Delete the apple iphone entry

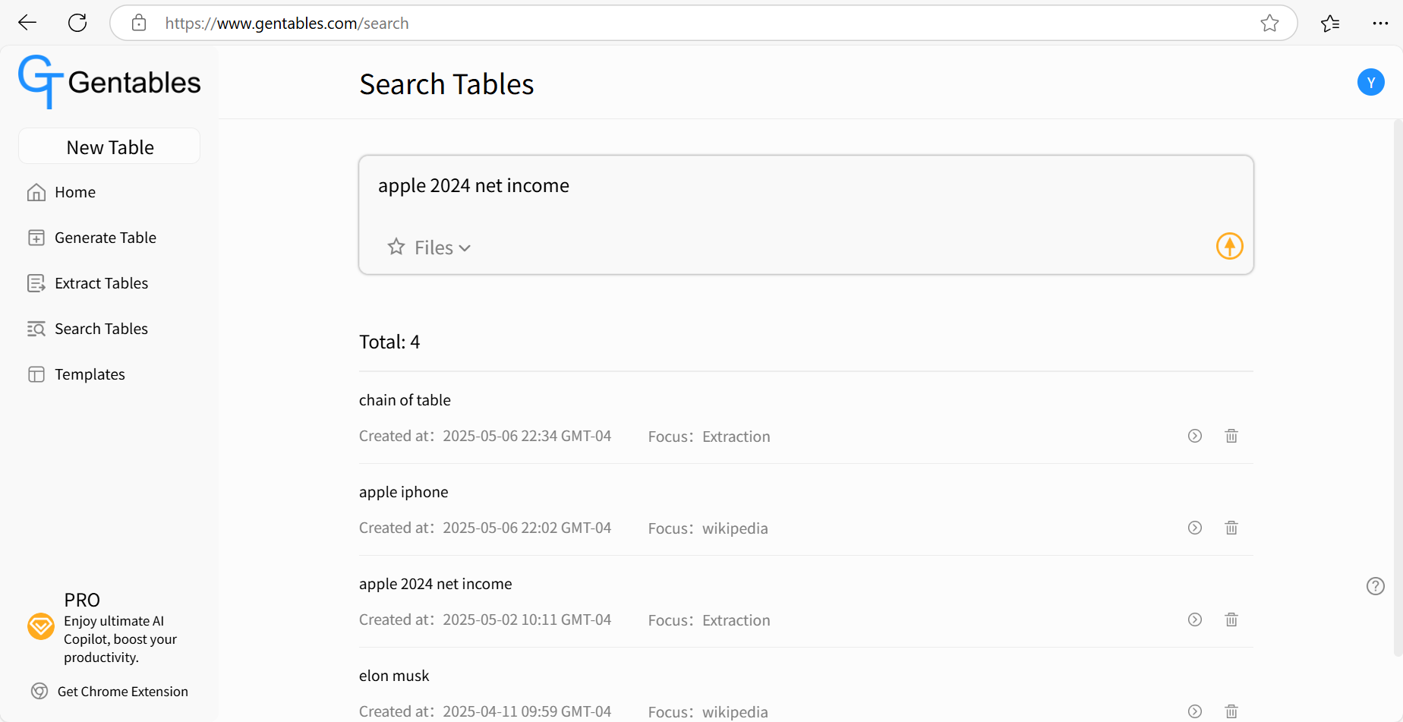(x=1231, y=528)
